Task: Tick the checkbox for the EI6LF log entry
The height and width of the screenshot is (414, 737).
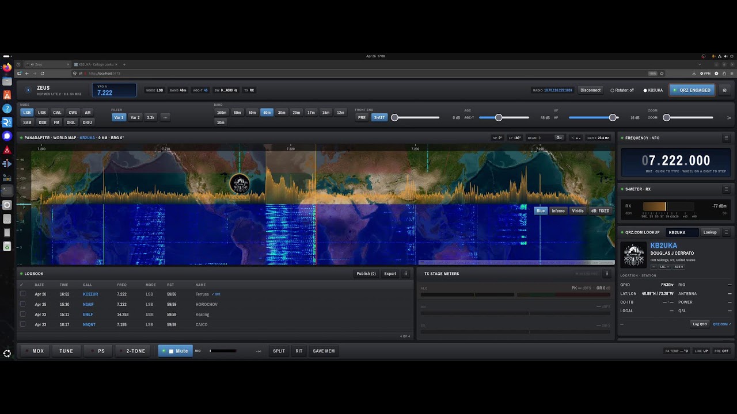Action: tap(22, 315)
